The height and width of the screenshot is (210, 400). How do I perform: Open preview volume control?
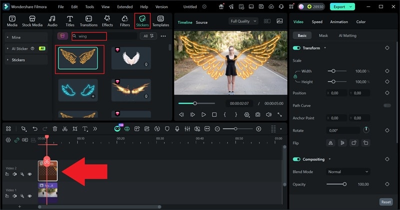click(268, 114)
